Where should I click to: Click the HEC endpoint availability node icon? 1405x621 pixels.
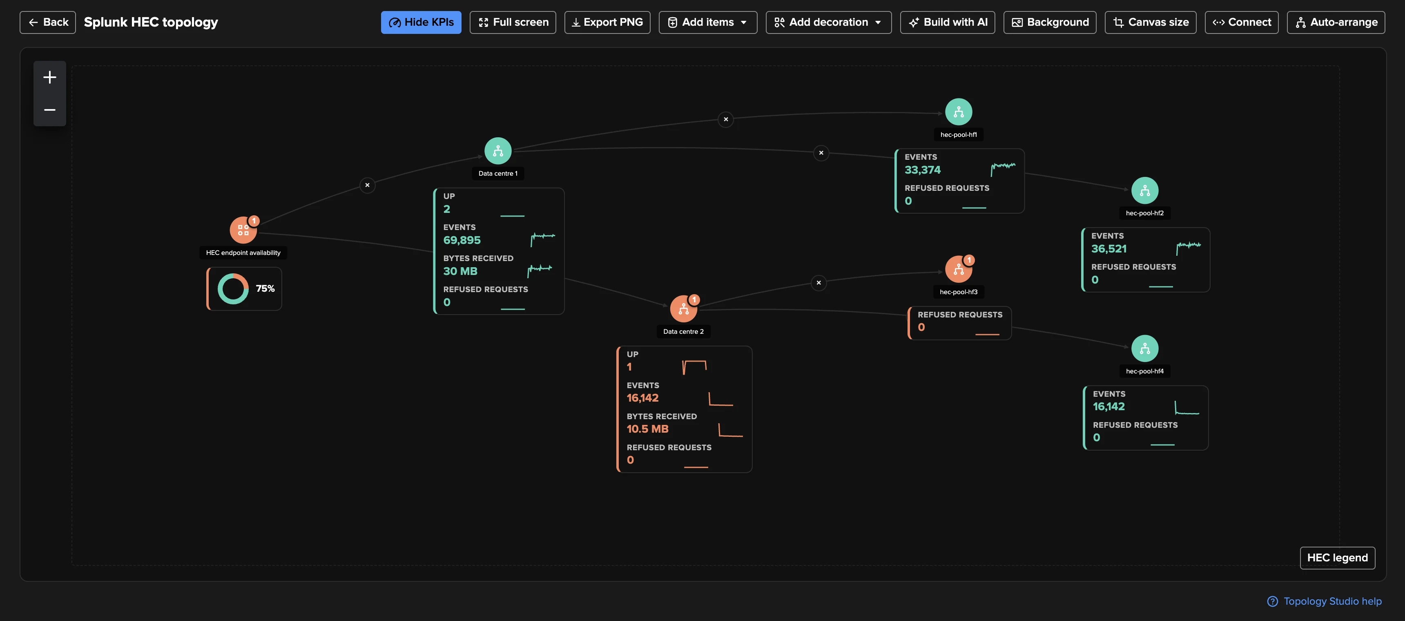point(243,230)
